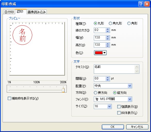Switch to the 画像読み込み tab
The height and width of the screenshot is (132, 151).
pyautogui.click(x=37, y=12)
